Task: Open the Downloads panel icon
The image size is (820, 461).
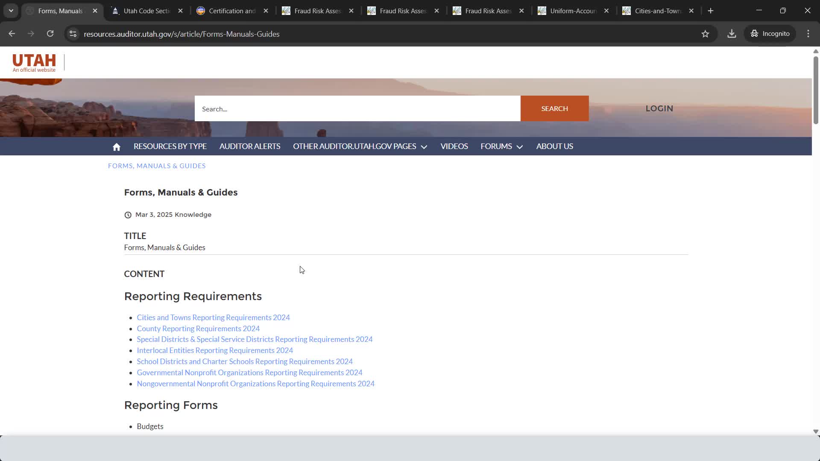Action: coord(732,34)
